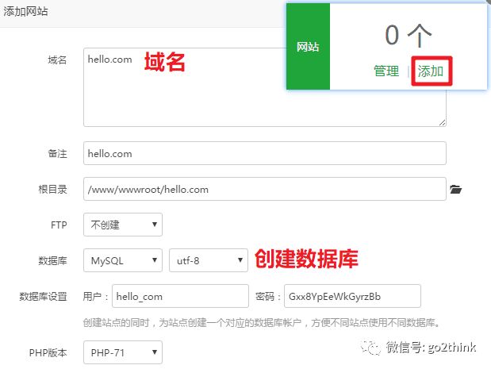Open the FTP 不创建 dropdown
This screenshot has height=369, width=491.
coord(123,225)
